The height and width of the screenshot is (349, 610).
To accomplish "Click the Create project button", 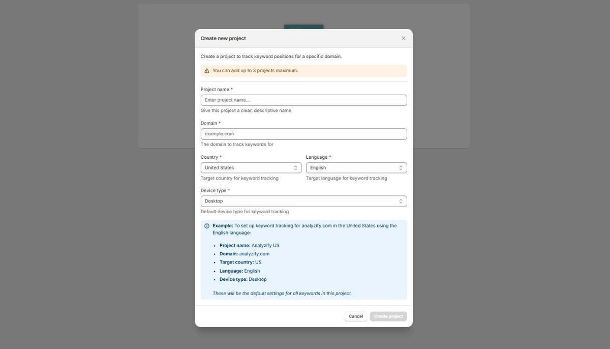I will pyautogui.click(x=388, y=316).
